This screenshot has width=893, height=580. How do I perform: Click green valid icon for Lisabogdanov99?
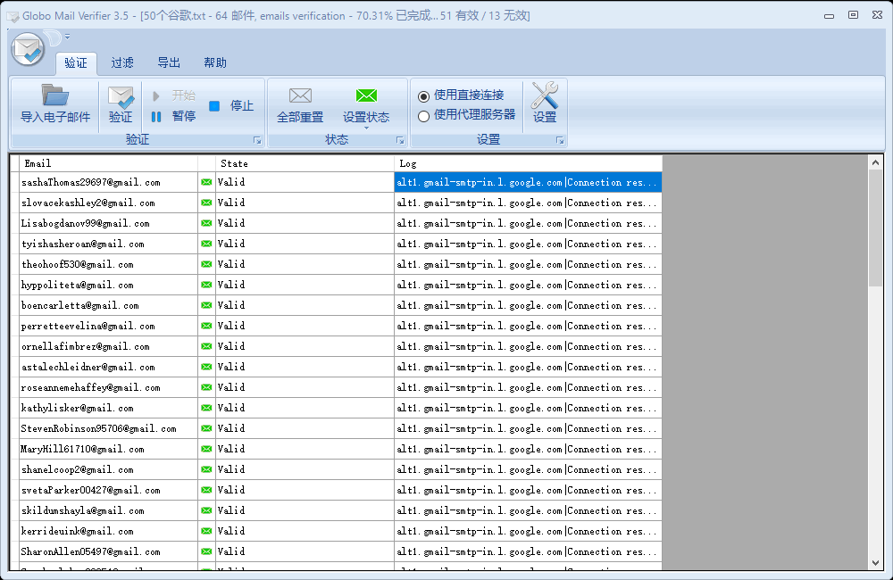207,223
